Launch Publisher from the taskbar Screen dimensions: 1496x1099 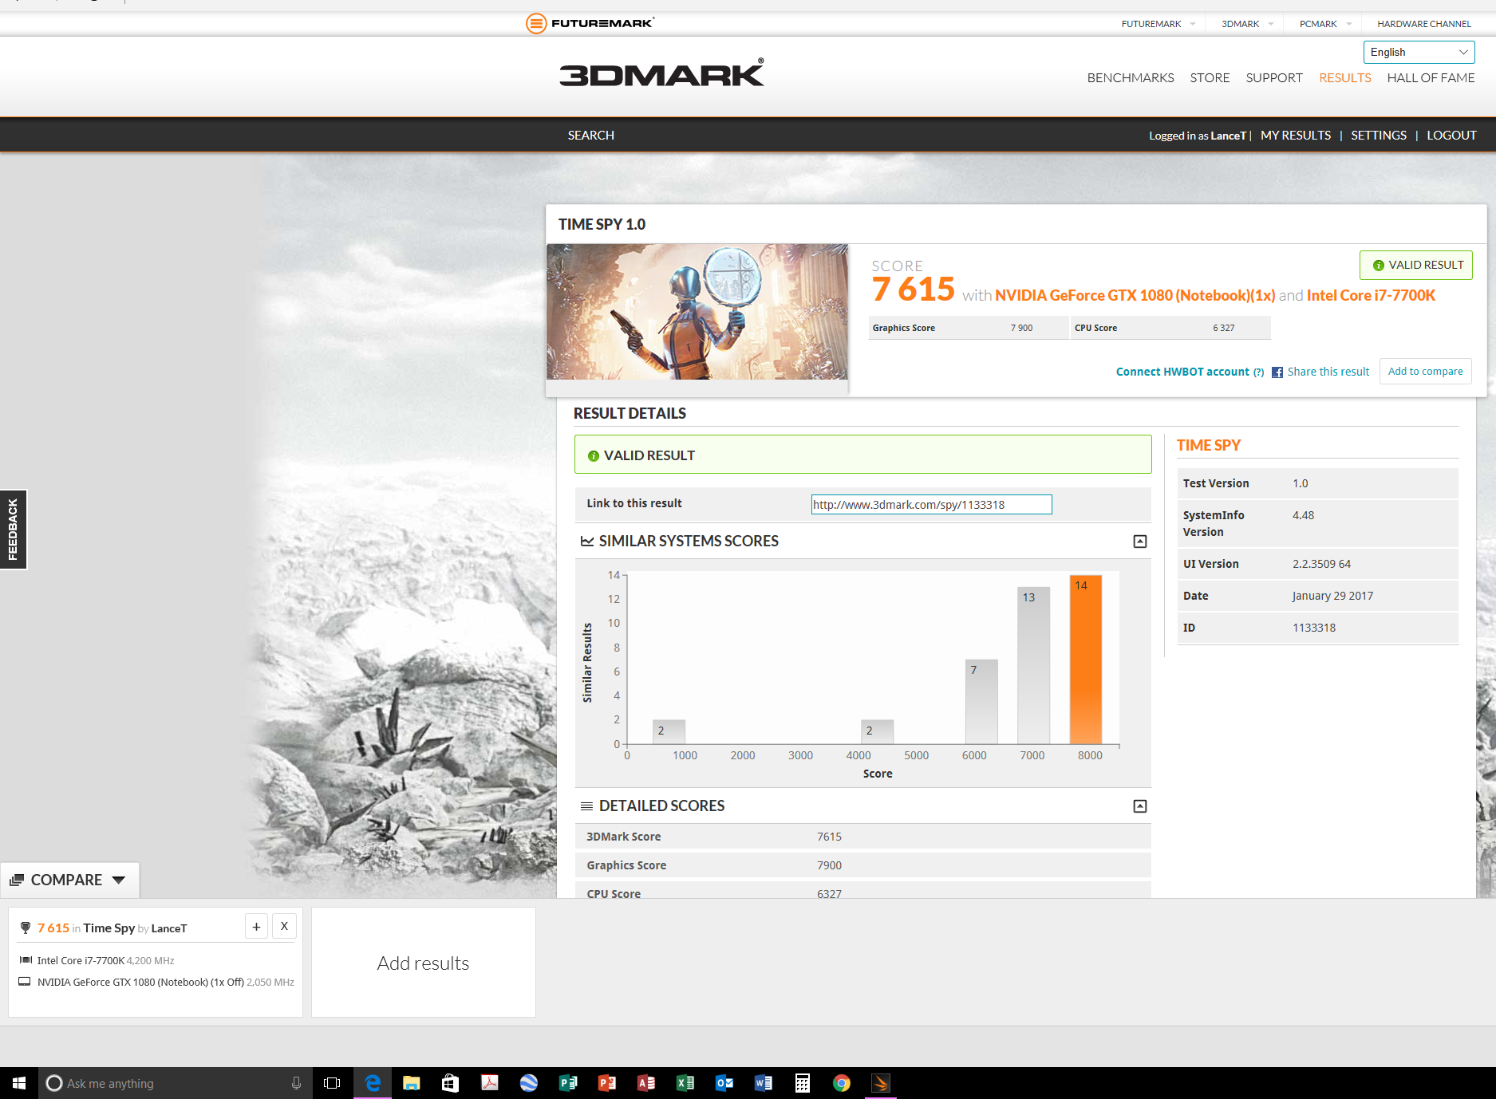pos(568,1083)
